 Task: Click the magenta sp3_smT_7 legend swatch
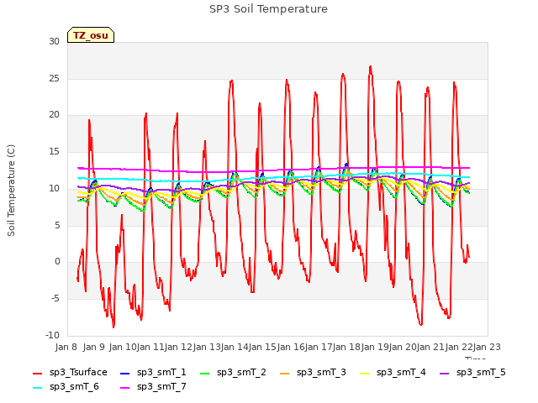(x=125, y=388)
